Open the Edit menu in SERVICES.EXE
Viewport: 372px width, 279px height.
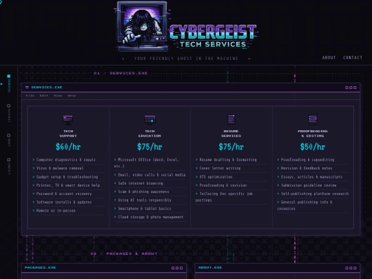(x=44, y=96)
